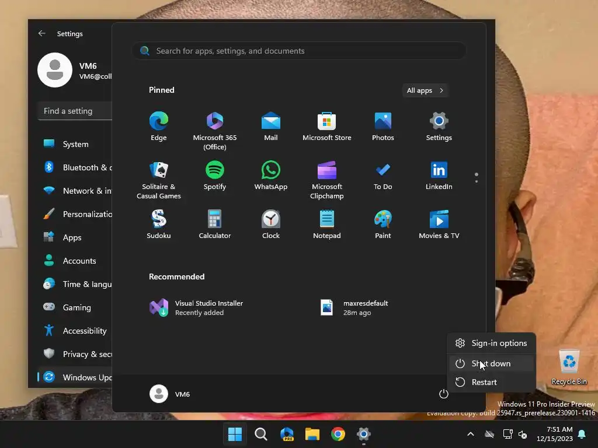The image size is (598, 448).
Task: Select System in Settings sidebar
Action: tap(75, 144)
